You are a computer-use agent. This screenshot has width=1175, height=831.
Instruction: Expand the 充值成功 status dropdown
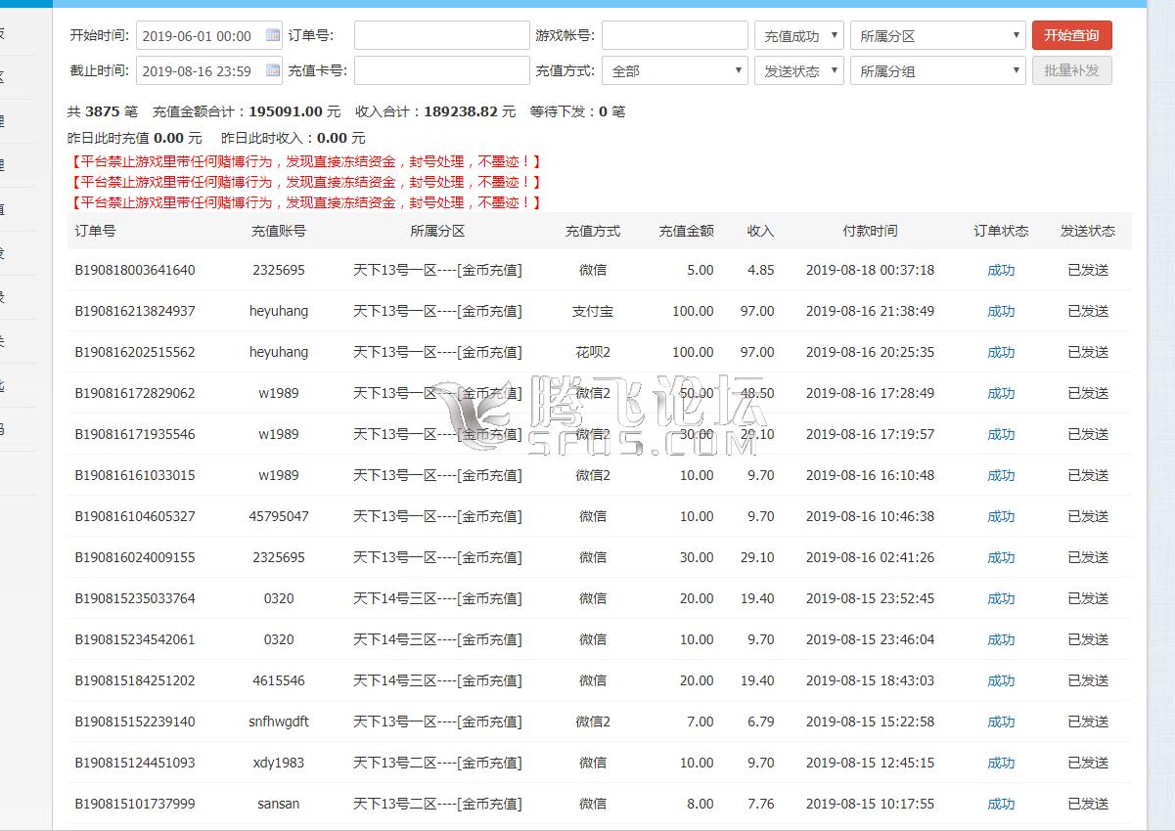[x=798, y=36]
